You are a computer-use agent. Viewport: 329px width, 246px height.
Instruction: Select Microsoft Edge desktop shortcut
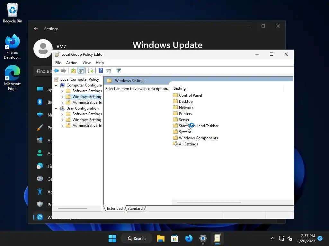coord(12,78)
